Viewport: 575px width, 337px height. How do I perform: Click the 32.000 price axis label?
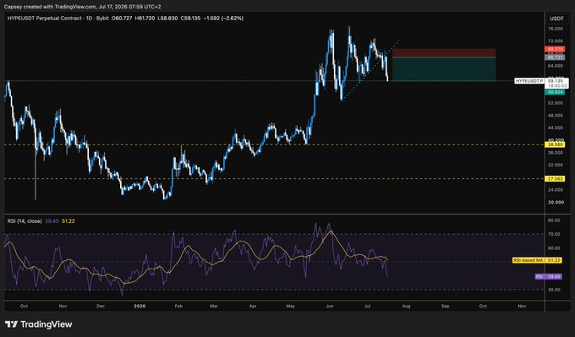556,166
